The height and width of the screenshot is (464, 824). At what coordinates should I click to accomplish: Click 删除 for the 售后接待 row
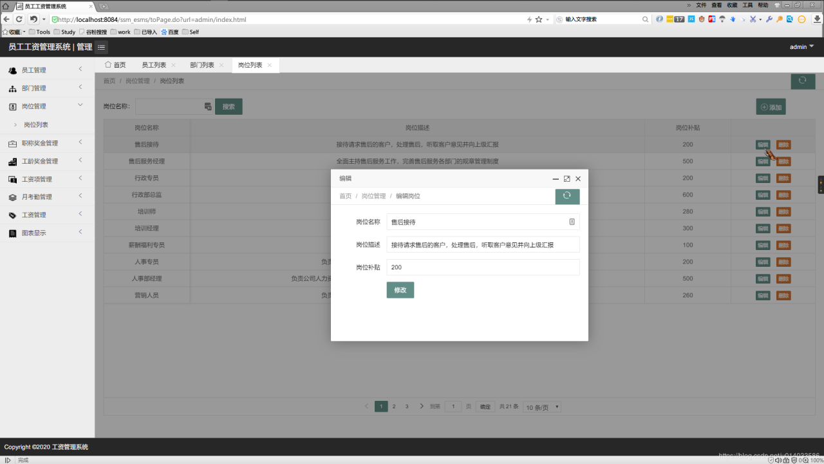coord(783,144)
